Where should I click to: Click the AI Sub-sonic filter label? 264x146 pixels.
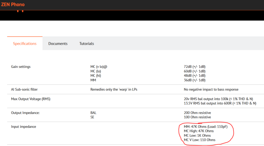(x=25, y=89)
